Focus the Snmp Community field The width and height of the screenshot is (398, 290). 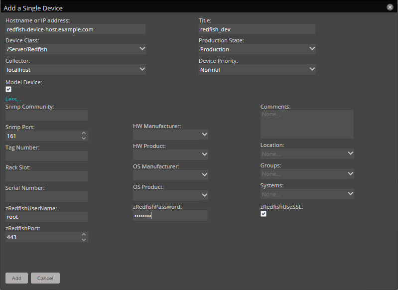coord(46,115)
